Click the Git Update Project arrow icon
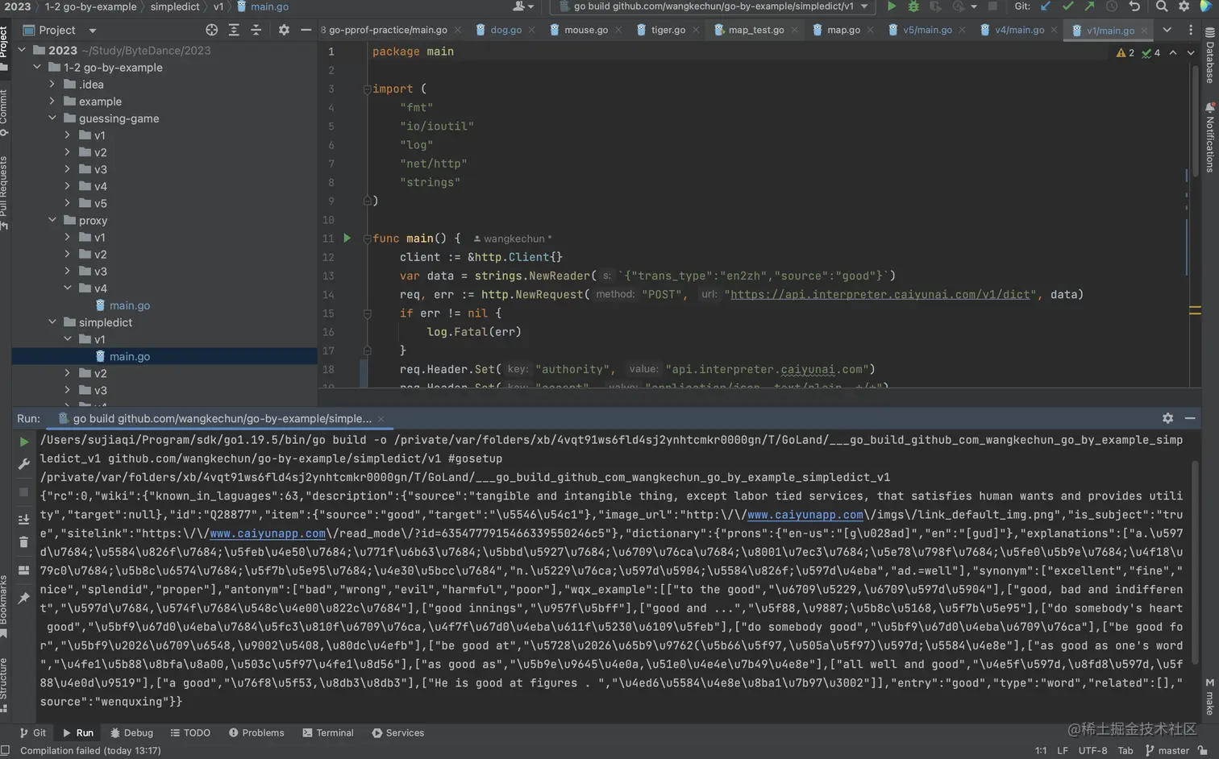The height and width of the screenshot is (759, 1219). pos(1046,6)
